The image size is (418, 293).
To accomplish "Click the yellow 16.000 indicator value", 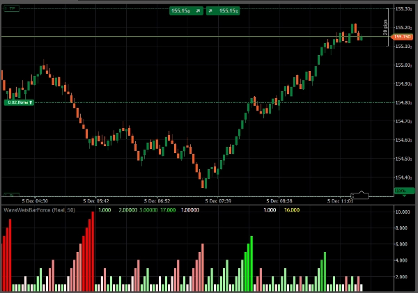I will (291, 209).
